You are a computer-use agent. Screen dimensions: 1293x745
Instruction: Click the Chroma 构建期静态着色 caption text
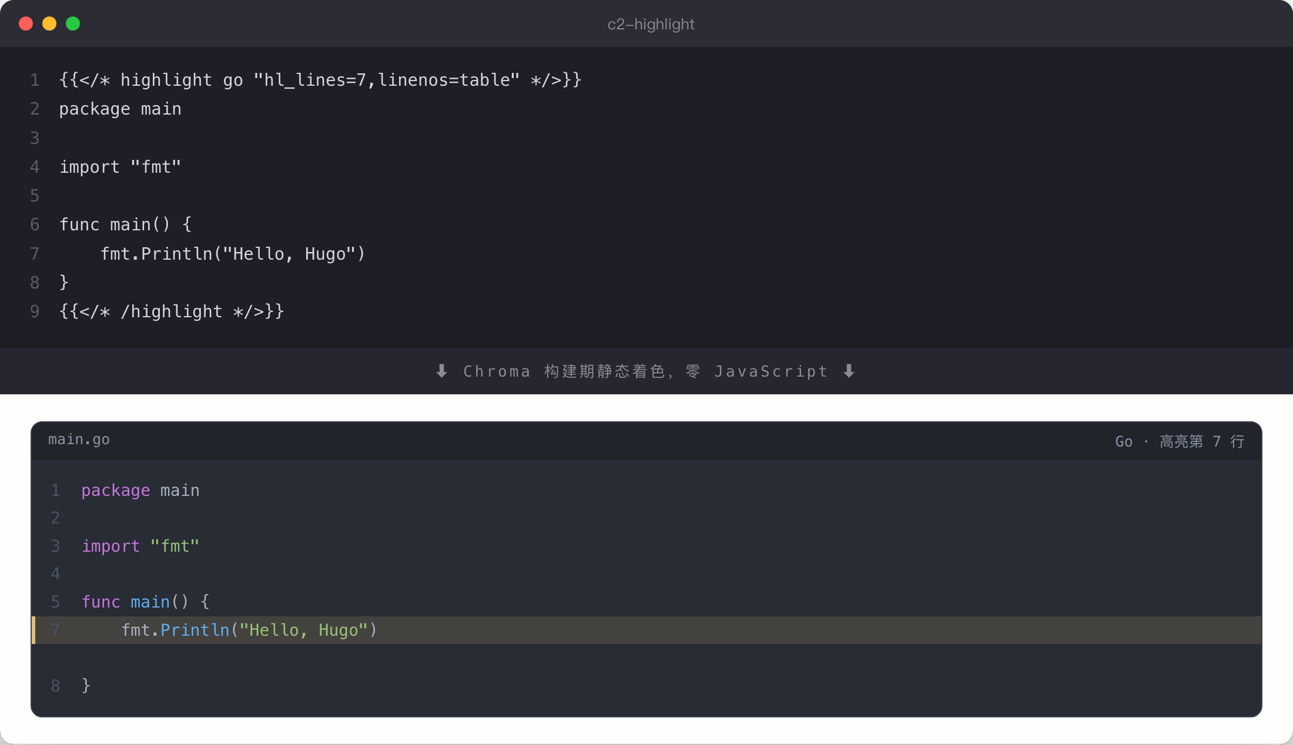tap(645, 371)
